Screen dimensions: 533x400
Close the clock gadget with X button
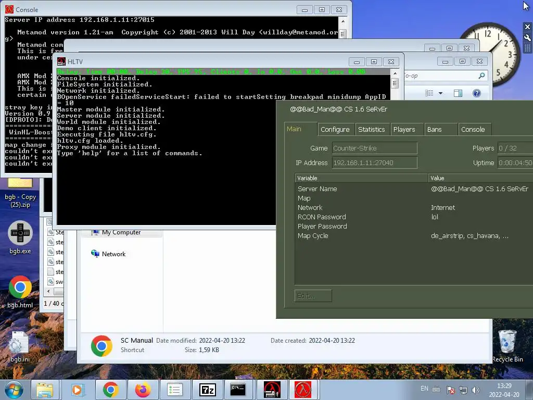[x=527, y=27]
